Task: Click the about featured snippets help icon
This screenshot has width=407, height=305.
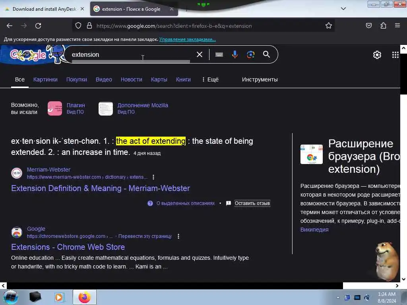Action: point(150,203)
